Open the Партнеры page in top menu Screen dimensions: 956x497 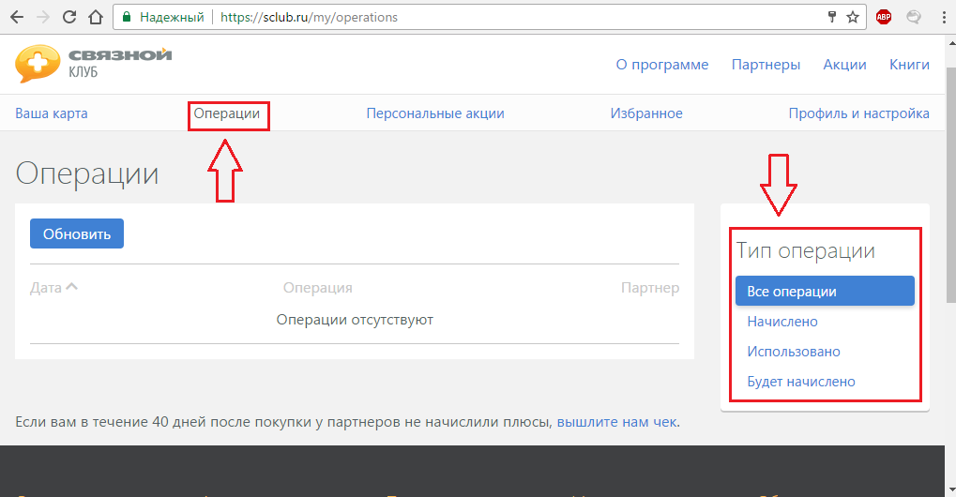766,65
